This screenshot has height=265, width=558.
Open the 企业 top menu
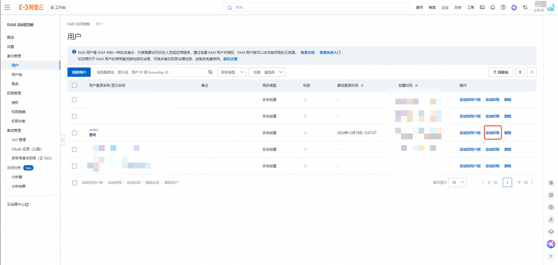[x=445, y=7]
